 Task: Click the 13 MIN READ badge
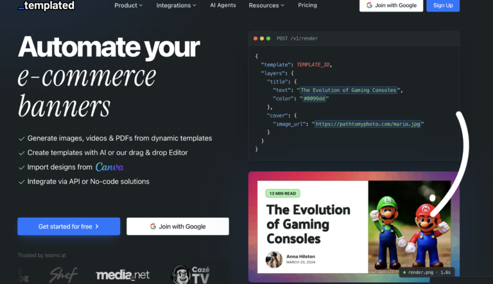pos(282,193)
